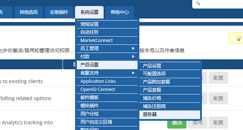The height and width of the screenshot is (130, 243).
Task: Click the top row 配置 button
Action: click(218, 78)
